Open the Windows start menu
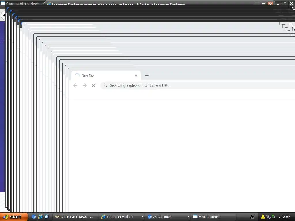This screenshot has width=295, height=221. coord(14,217)
